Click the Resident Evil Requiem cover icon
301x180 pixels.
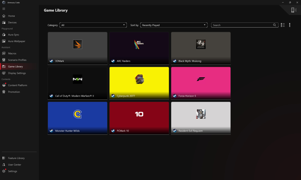coord(201,114)
